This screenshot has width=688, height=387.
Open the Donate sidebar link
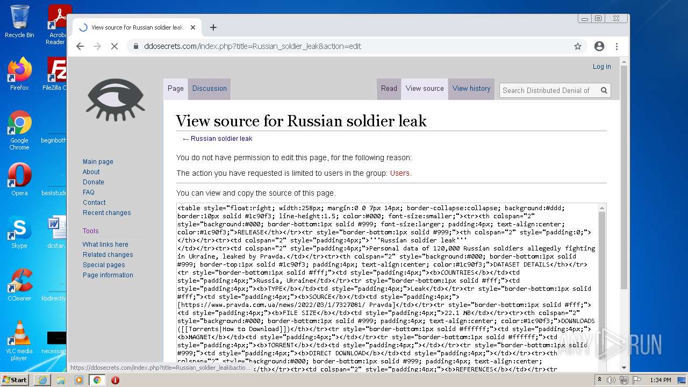(x=94, y=182)
